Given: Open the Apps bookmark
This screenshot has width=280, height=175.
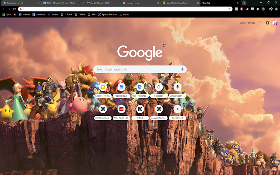Looking at the screenshot, I should click(x=7, y=14).
